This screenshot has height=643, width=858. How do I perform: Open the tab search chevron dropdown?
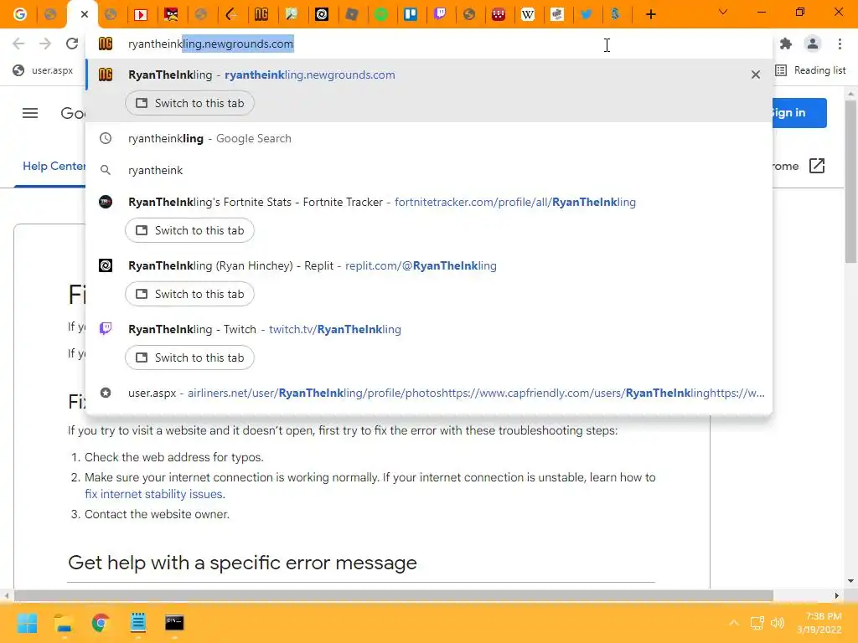tap(723, 12)
